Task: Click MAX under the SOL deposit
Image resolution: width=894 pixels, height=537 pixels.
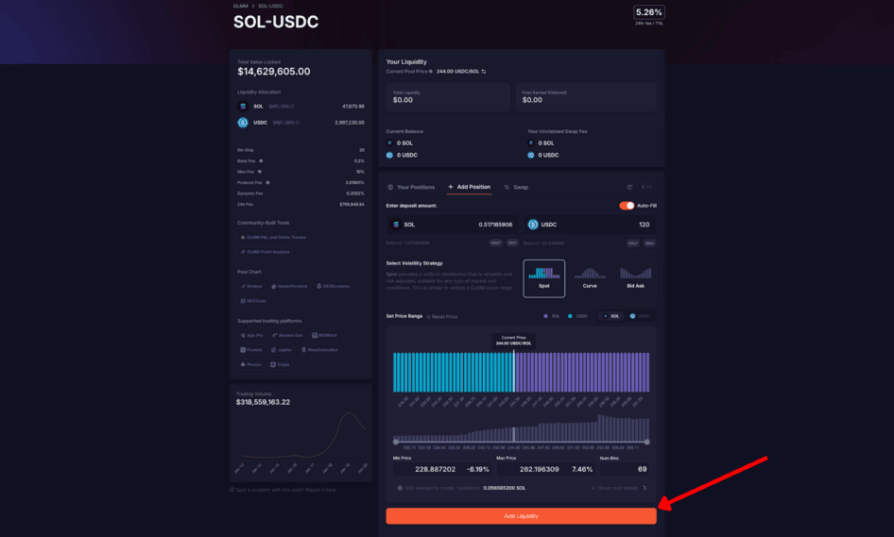Action: (x=512, y=243)
